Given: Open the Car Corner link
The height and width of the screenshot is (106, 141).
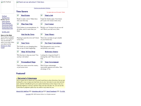Looking at the screenshot, I should point(49,24).
